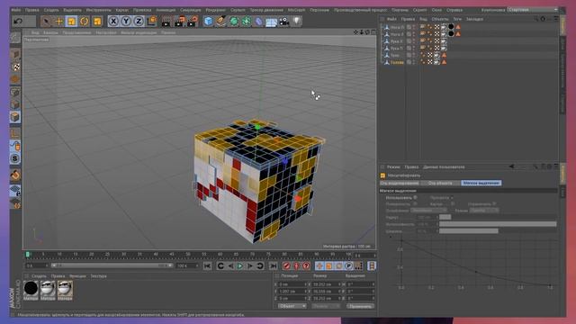This screenshot has width=576, height=324.
Task: Open the Render Settings icon
Action: tap(192, 22)
